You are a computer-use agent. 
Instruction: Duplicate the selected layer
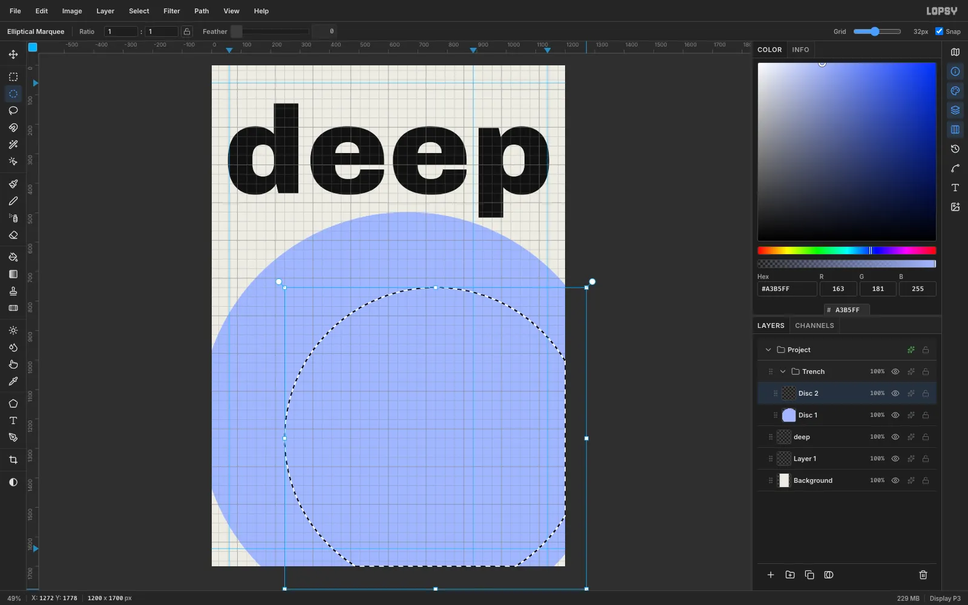click(x=809, y=575)
